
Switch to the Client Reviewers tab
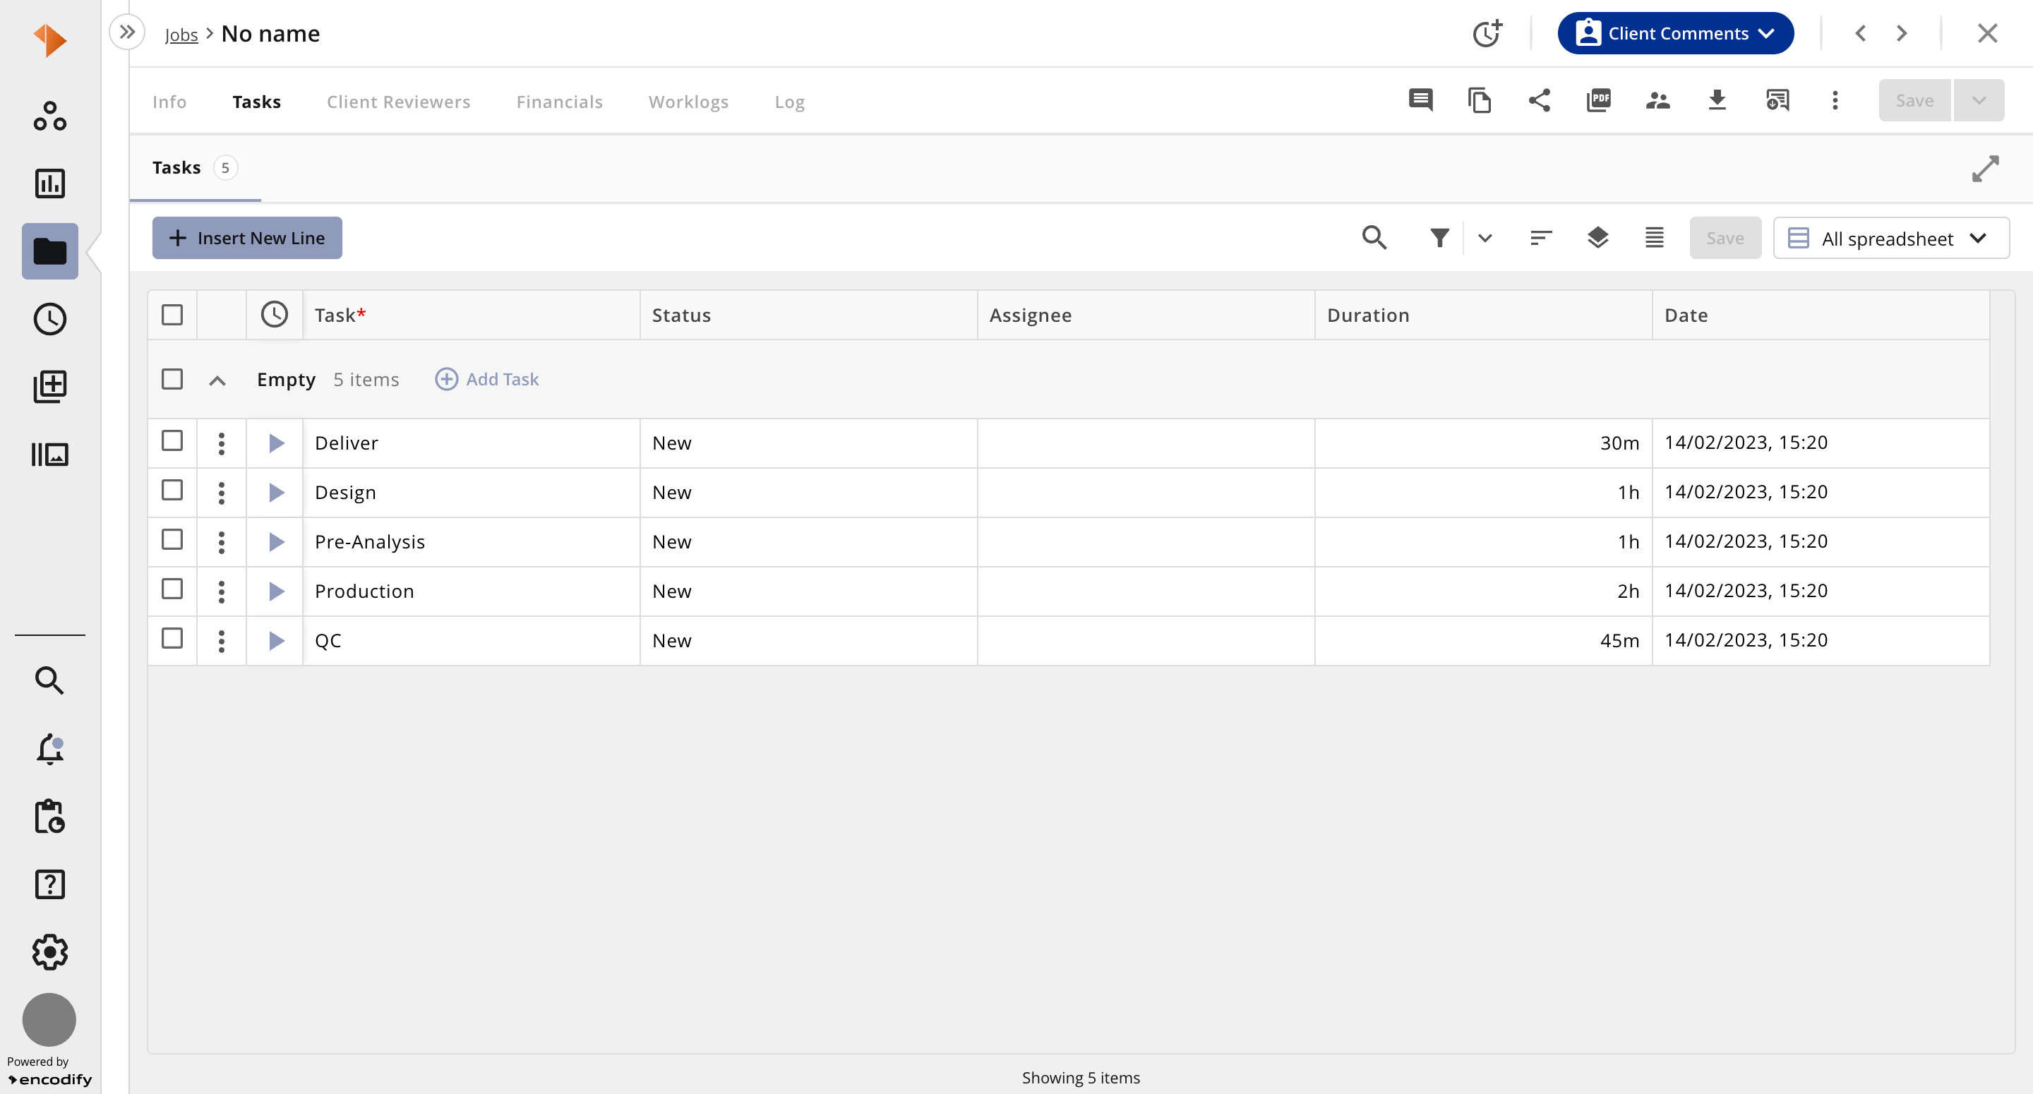pos(399,102)
